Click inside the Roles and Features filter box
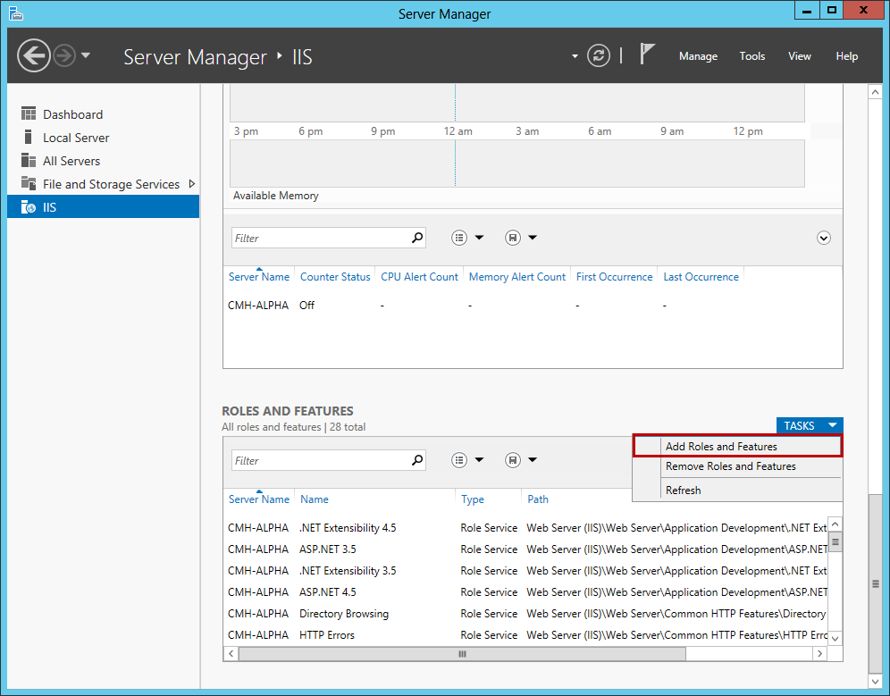Viewport: 890px width, 696px height. (322, 459)
